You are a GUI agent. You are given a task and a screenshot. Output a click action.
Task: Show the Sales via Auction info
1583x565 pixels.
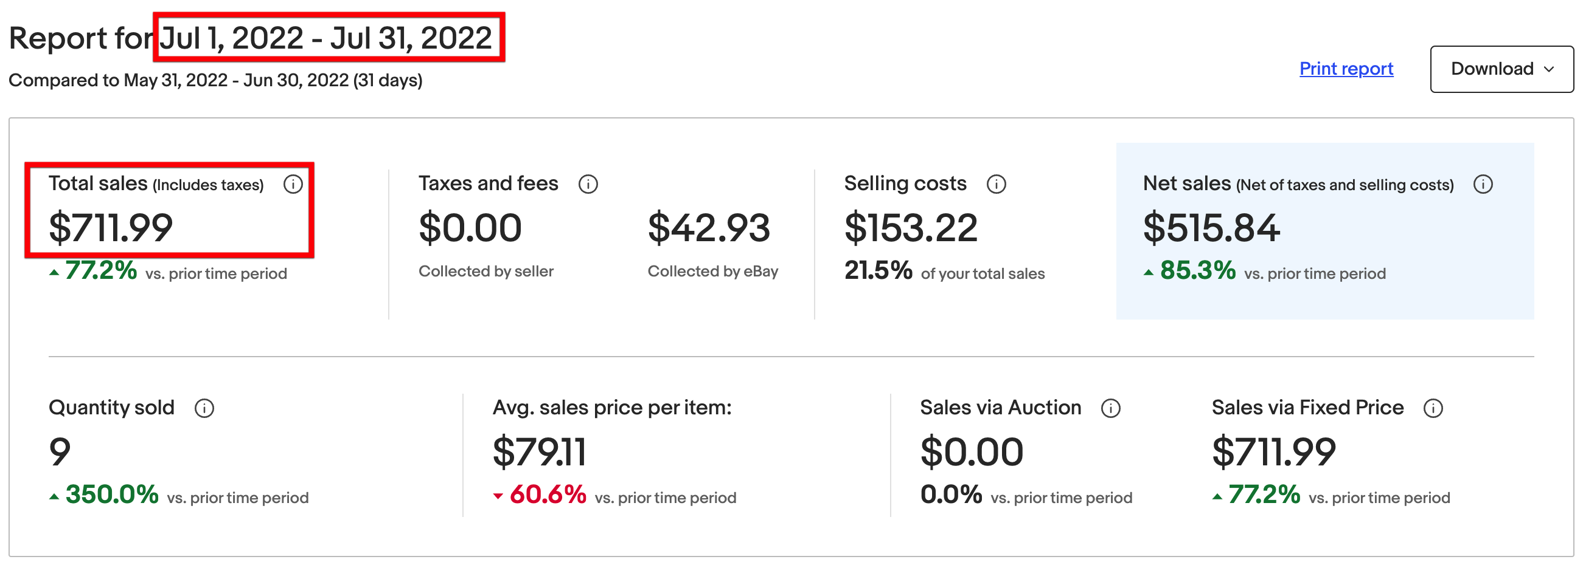point(1110,409)
